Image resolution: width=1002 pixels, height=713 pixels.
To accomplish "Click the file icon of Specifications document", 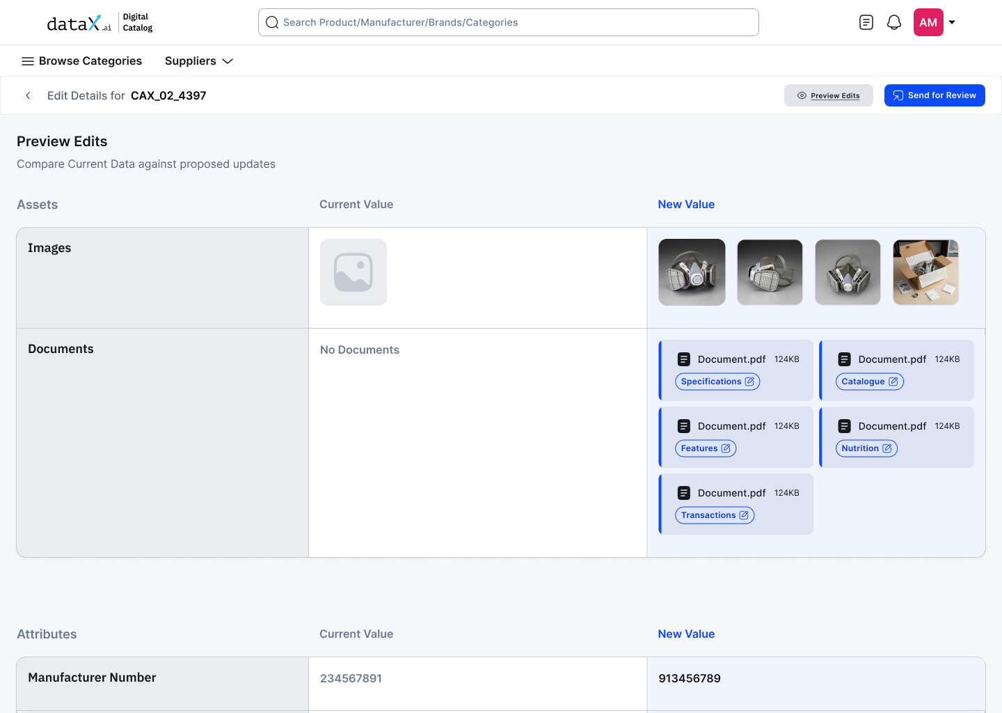I will pyautogui.click(x=684, y=359).
